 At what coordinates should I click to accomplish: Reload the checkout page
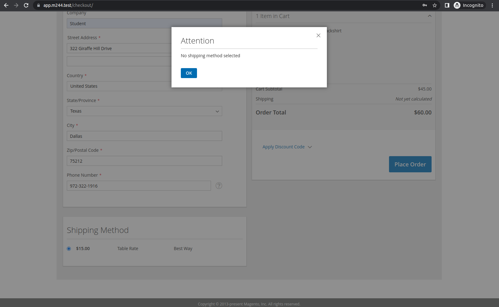pos(26,5)
